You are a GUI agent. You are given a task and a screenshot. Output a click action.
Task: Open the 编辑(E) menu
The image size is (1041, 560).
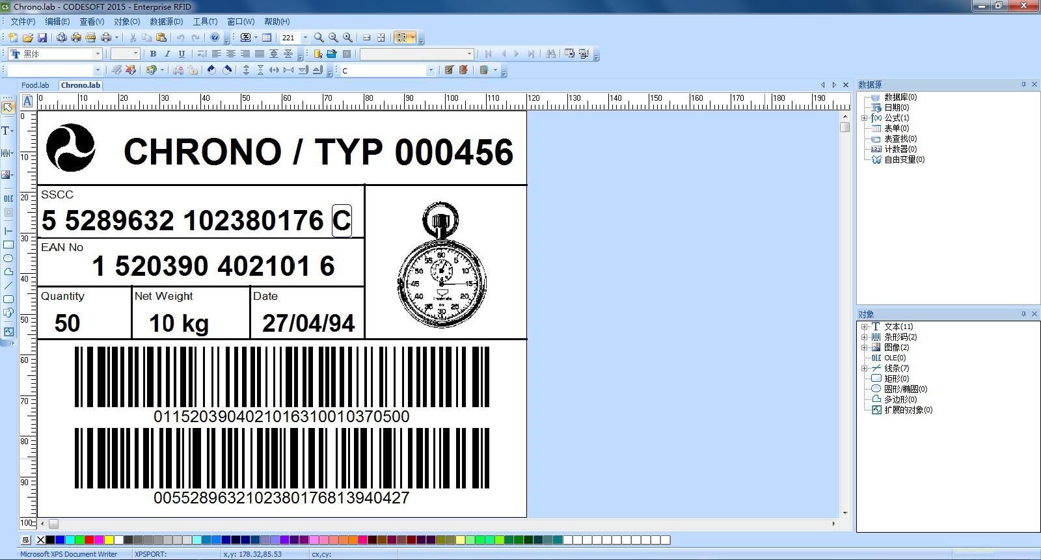pyautogui.click(x=57, y=21)
